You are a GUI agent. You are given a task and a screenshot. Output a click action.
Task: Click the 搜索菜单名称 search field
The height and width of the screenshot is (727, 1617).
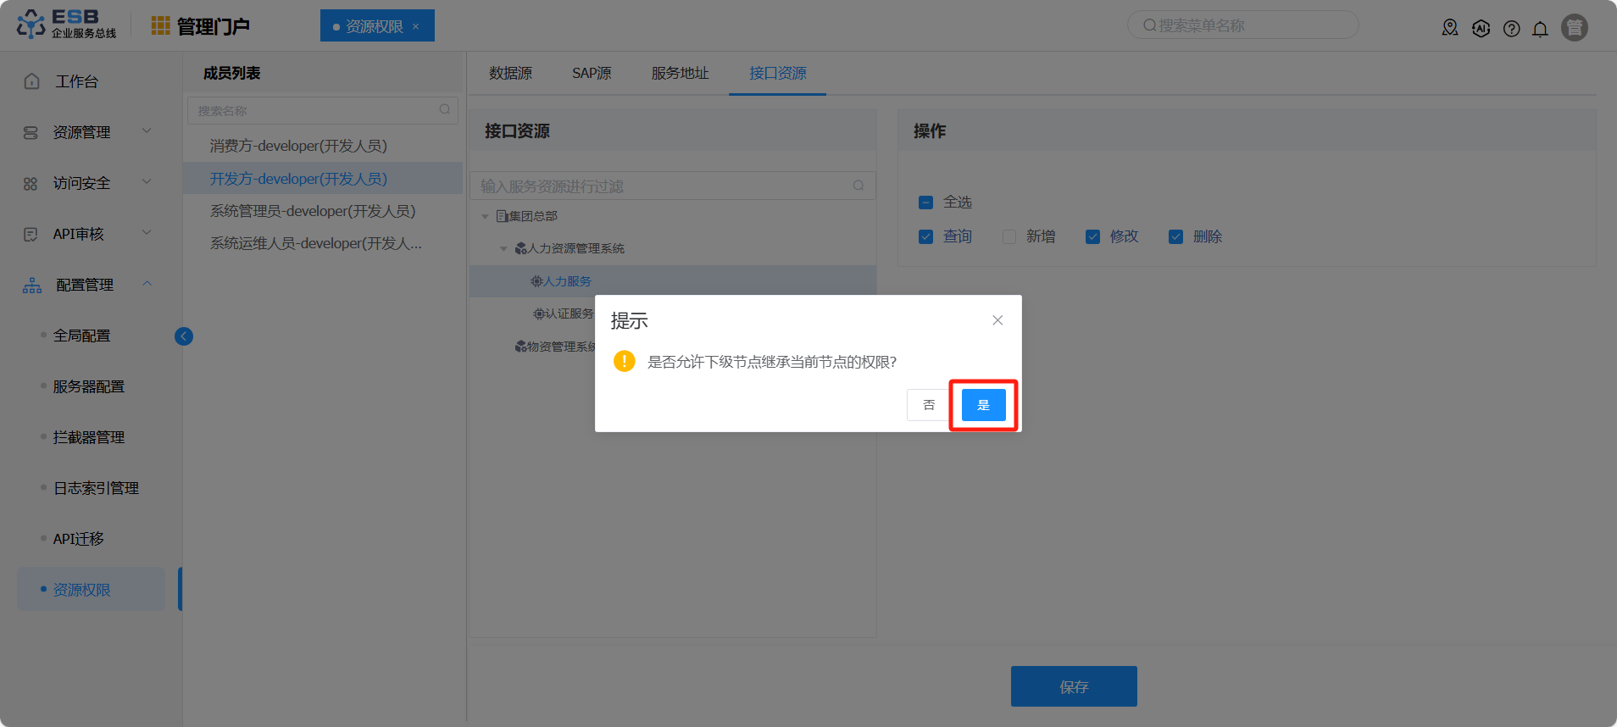(x=1242, y=25)
